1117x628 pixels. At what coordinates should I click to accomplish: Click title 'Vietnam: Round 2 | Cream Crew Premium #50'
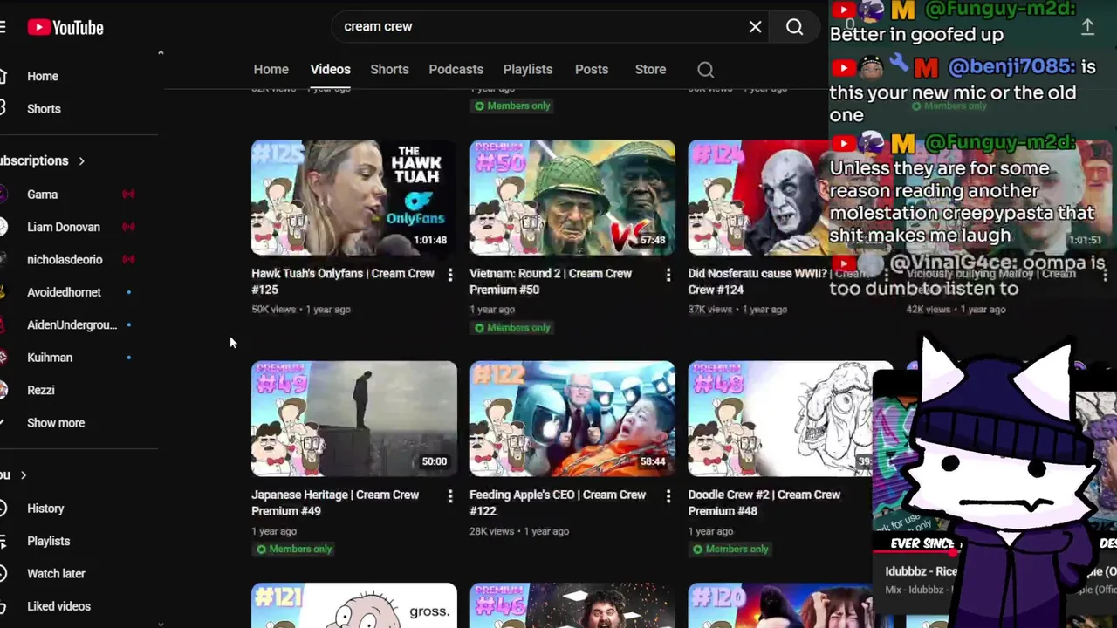tap(551, 281)
